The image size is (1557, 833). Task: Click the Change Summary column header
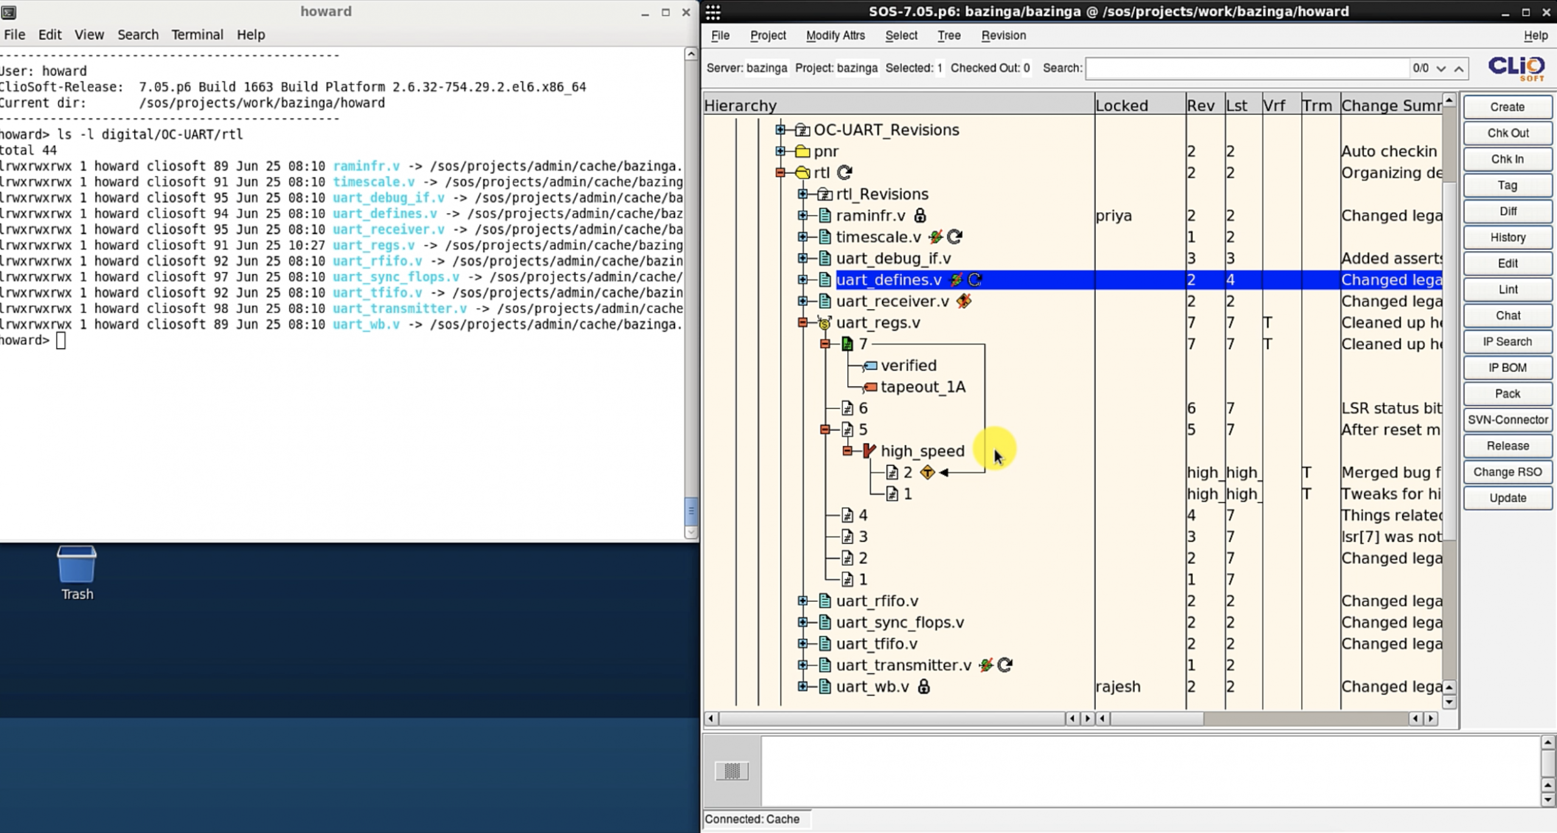tap(1392, 105)
